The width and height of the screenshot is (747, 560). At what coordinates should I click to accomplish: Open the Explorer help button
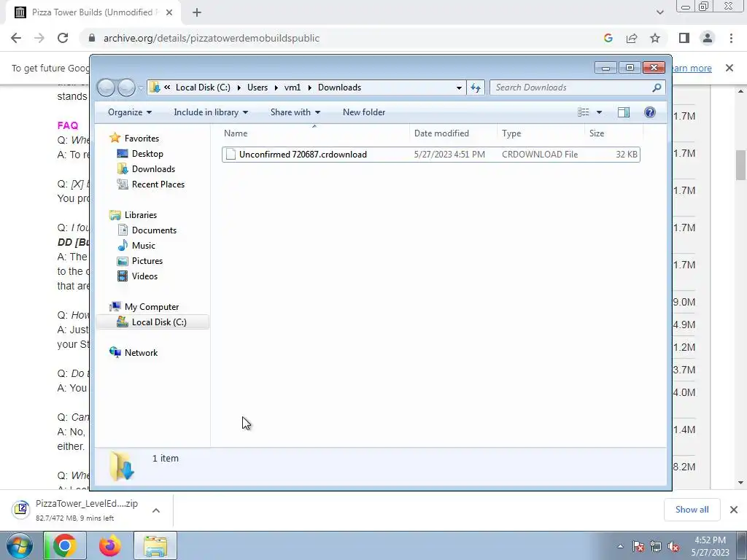[x=649, y=112]
